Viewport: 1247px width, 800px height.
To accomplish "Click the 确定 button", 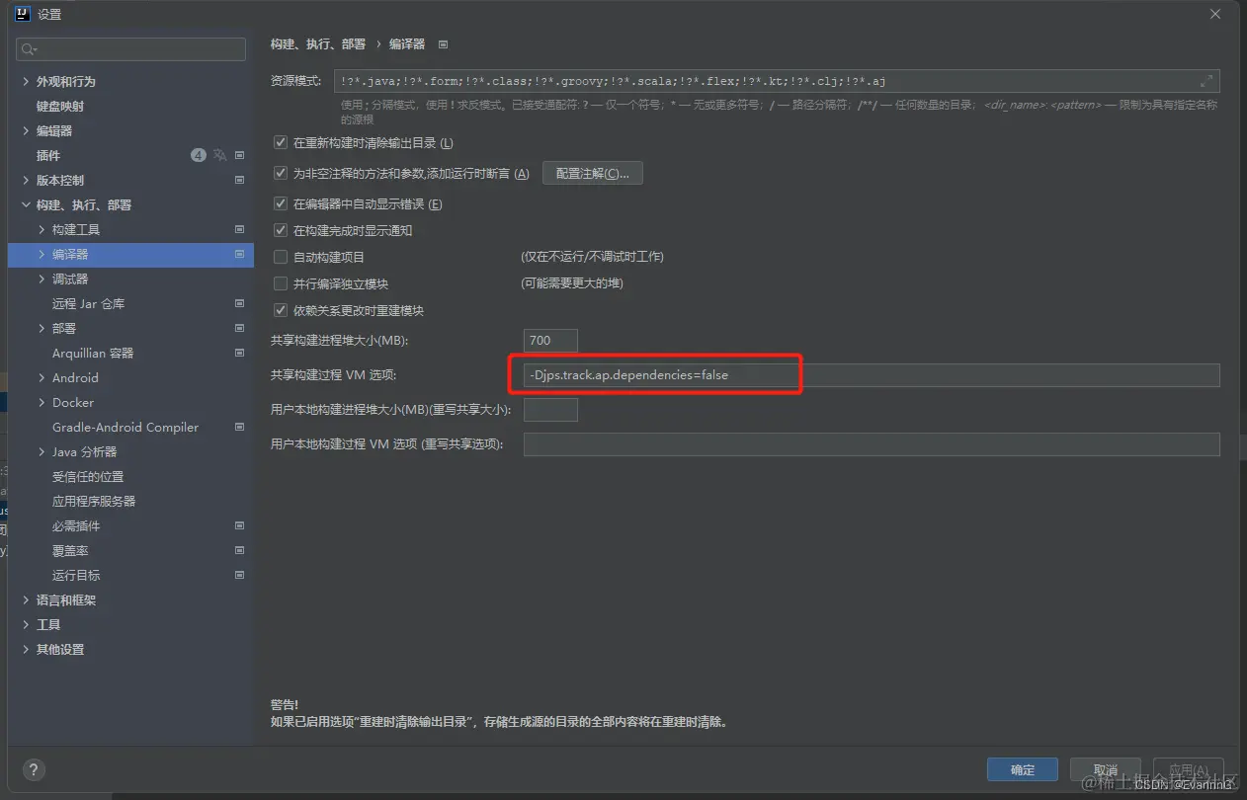I will (x=1023, y=770).
